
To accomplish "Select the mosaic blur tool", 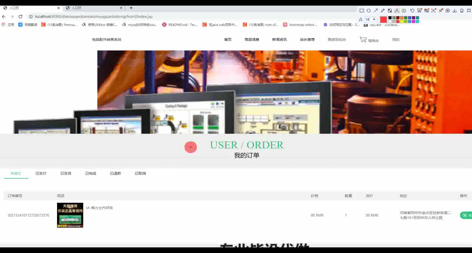I will click(x=390, y=11).
